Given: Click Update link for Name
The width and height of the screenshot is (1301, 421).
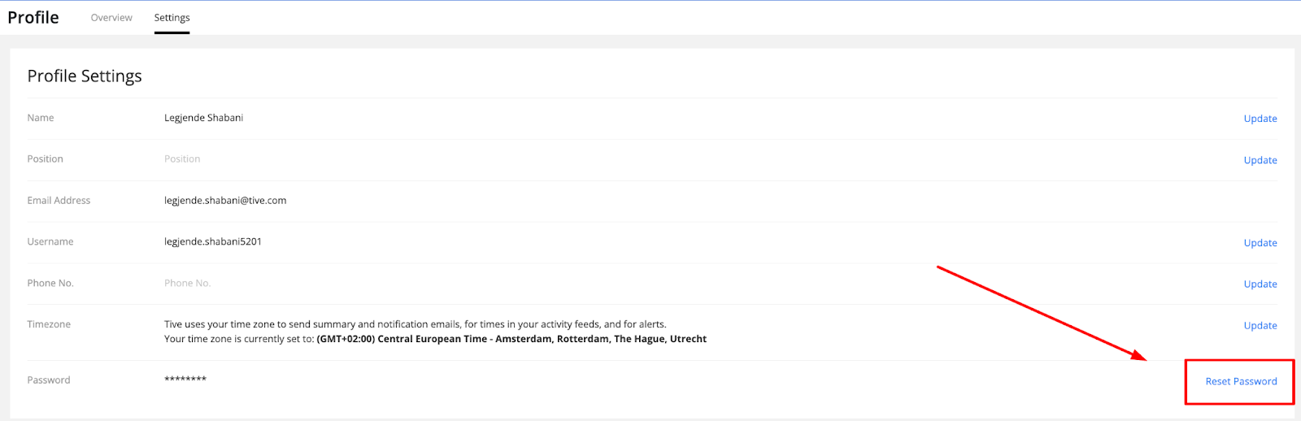Looking at the screenshot, I should [x=1260, y=119].
